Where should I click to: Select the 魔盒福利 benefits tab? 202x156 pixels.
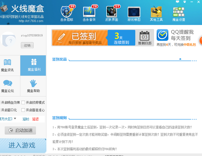(x=33, y=66)
